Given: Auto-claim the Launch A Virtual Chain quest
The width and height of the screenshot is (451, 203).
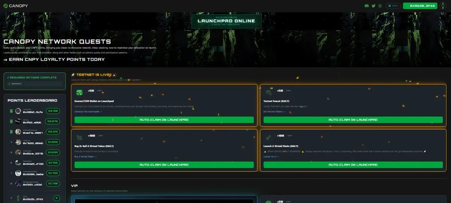Looking at the screenshot, I should pos(353,165).
